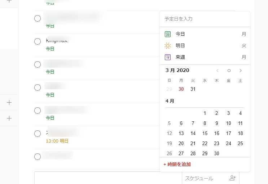This screenshot has width=268, height=184.
Task: Go to previous month in calendar
Action: (x=218, y=71)
